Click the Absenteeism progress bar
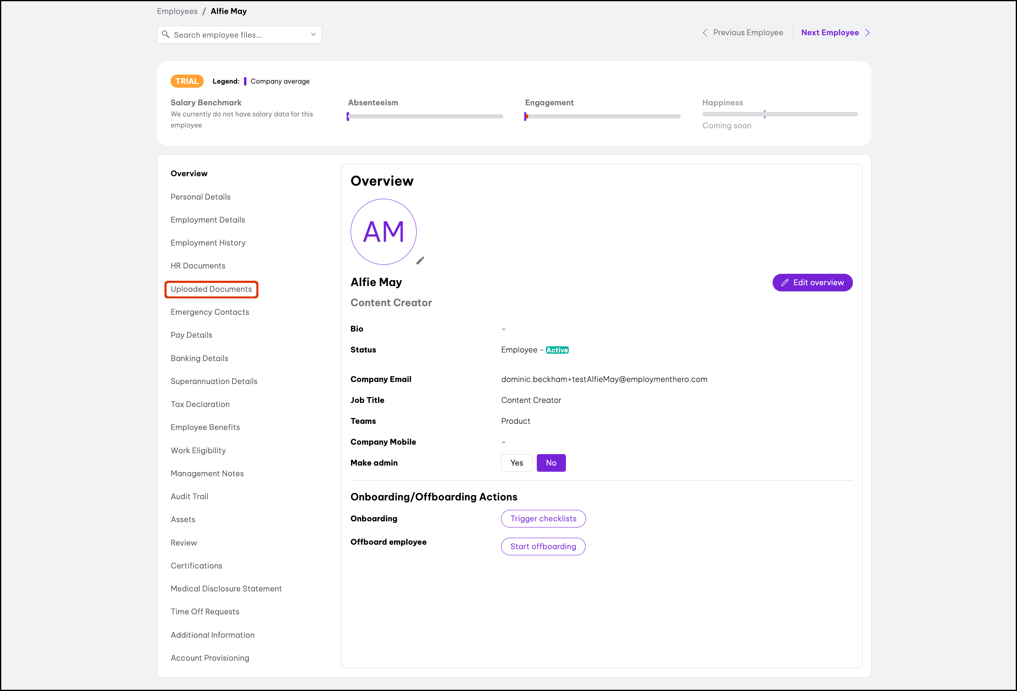Screen dimensions: 1017x691 point(425,116)
